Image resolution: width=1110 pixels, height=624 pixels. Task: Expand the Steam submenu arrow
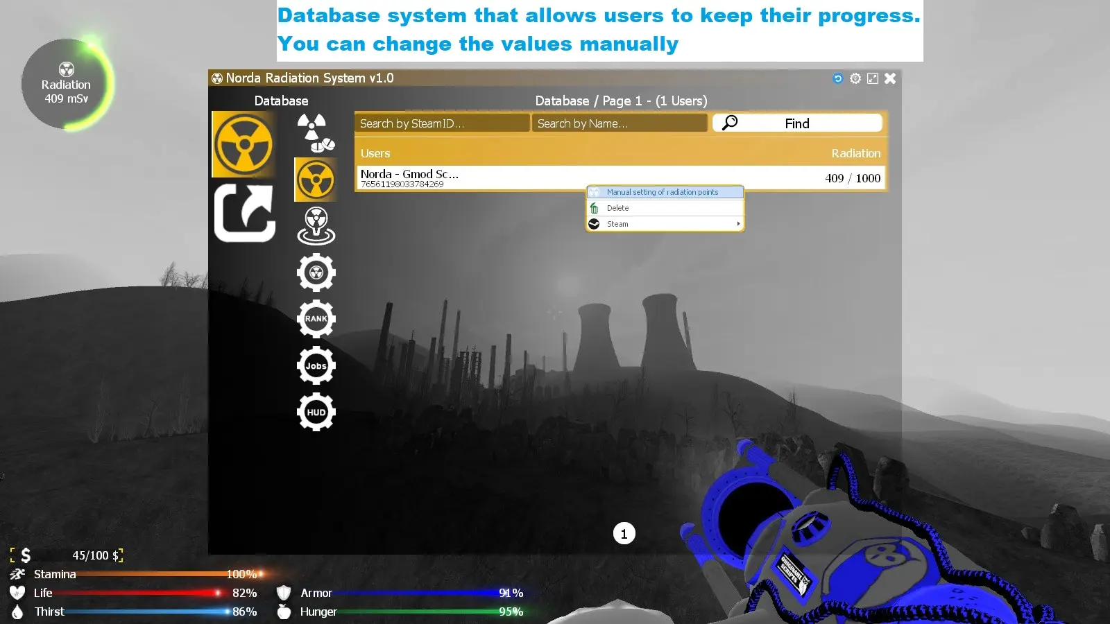click(737, 223)
